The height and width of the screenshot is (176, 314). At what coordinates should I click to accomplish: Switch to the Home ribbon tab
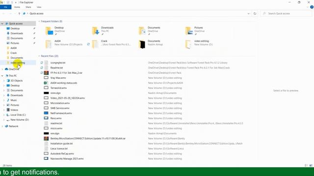coord(17,7)
